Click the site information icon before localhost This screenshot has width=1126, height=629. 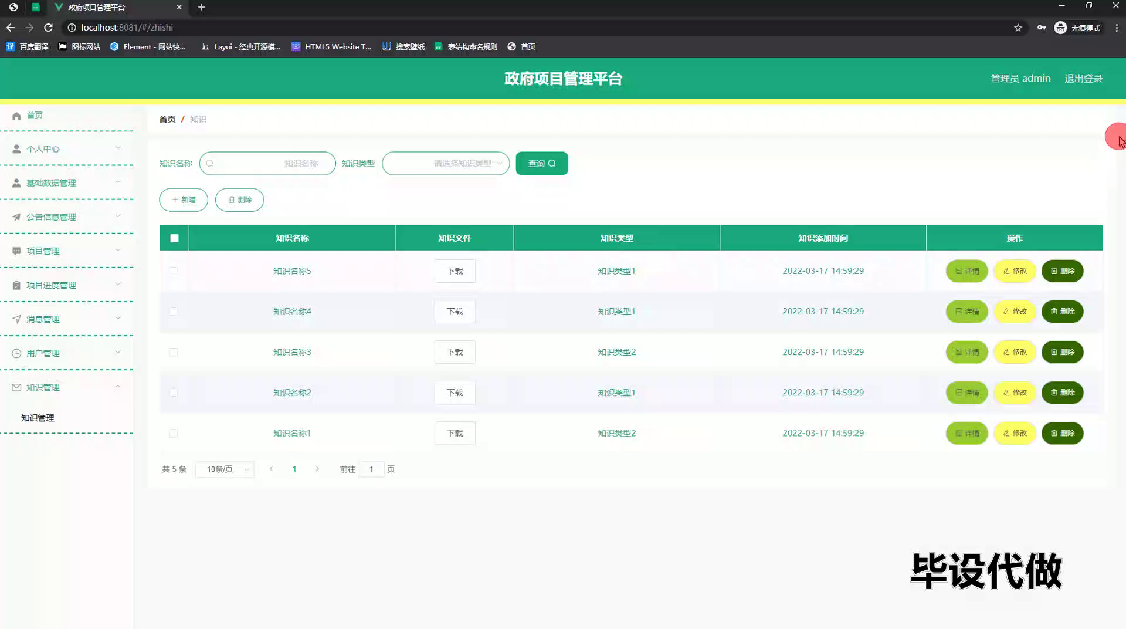[x=72, y=28]
